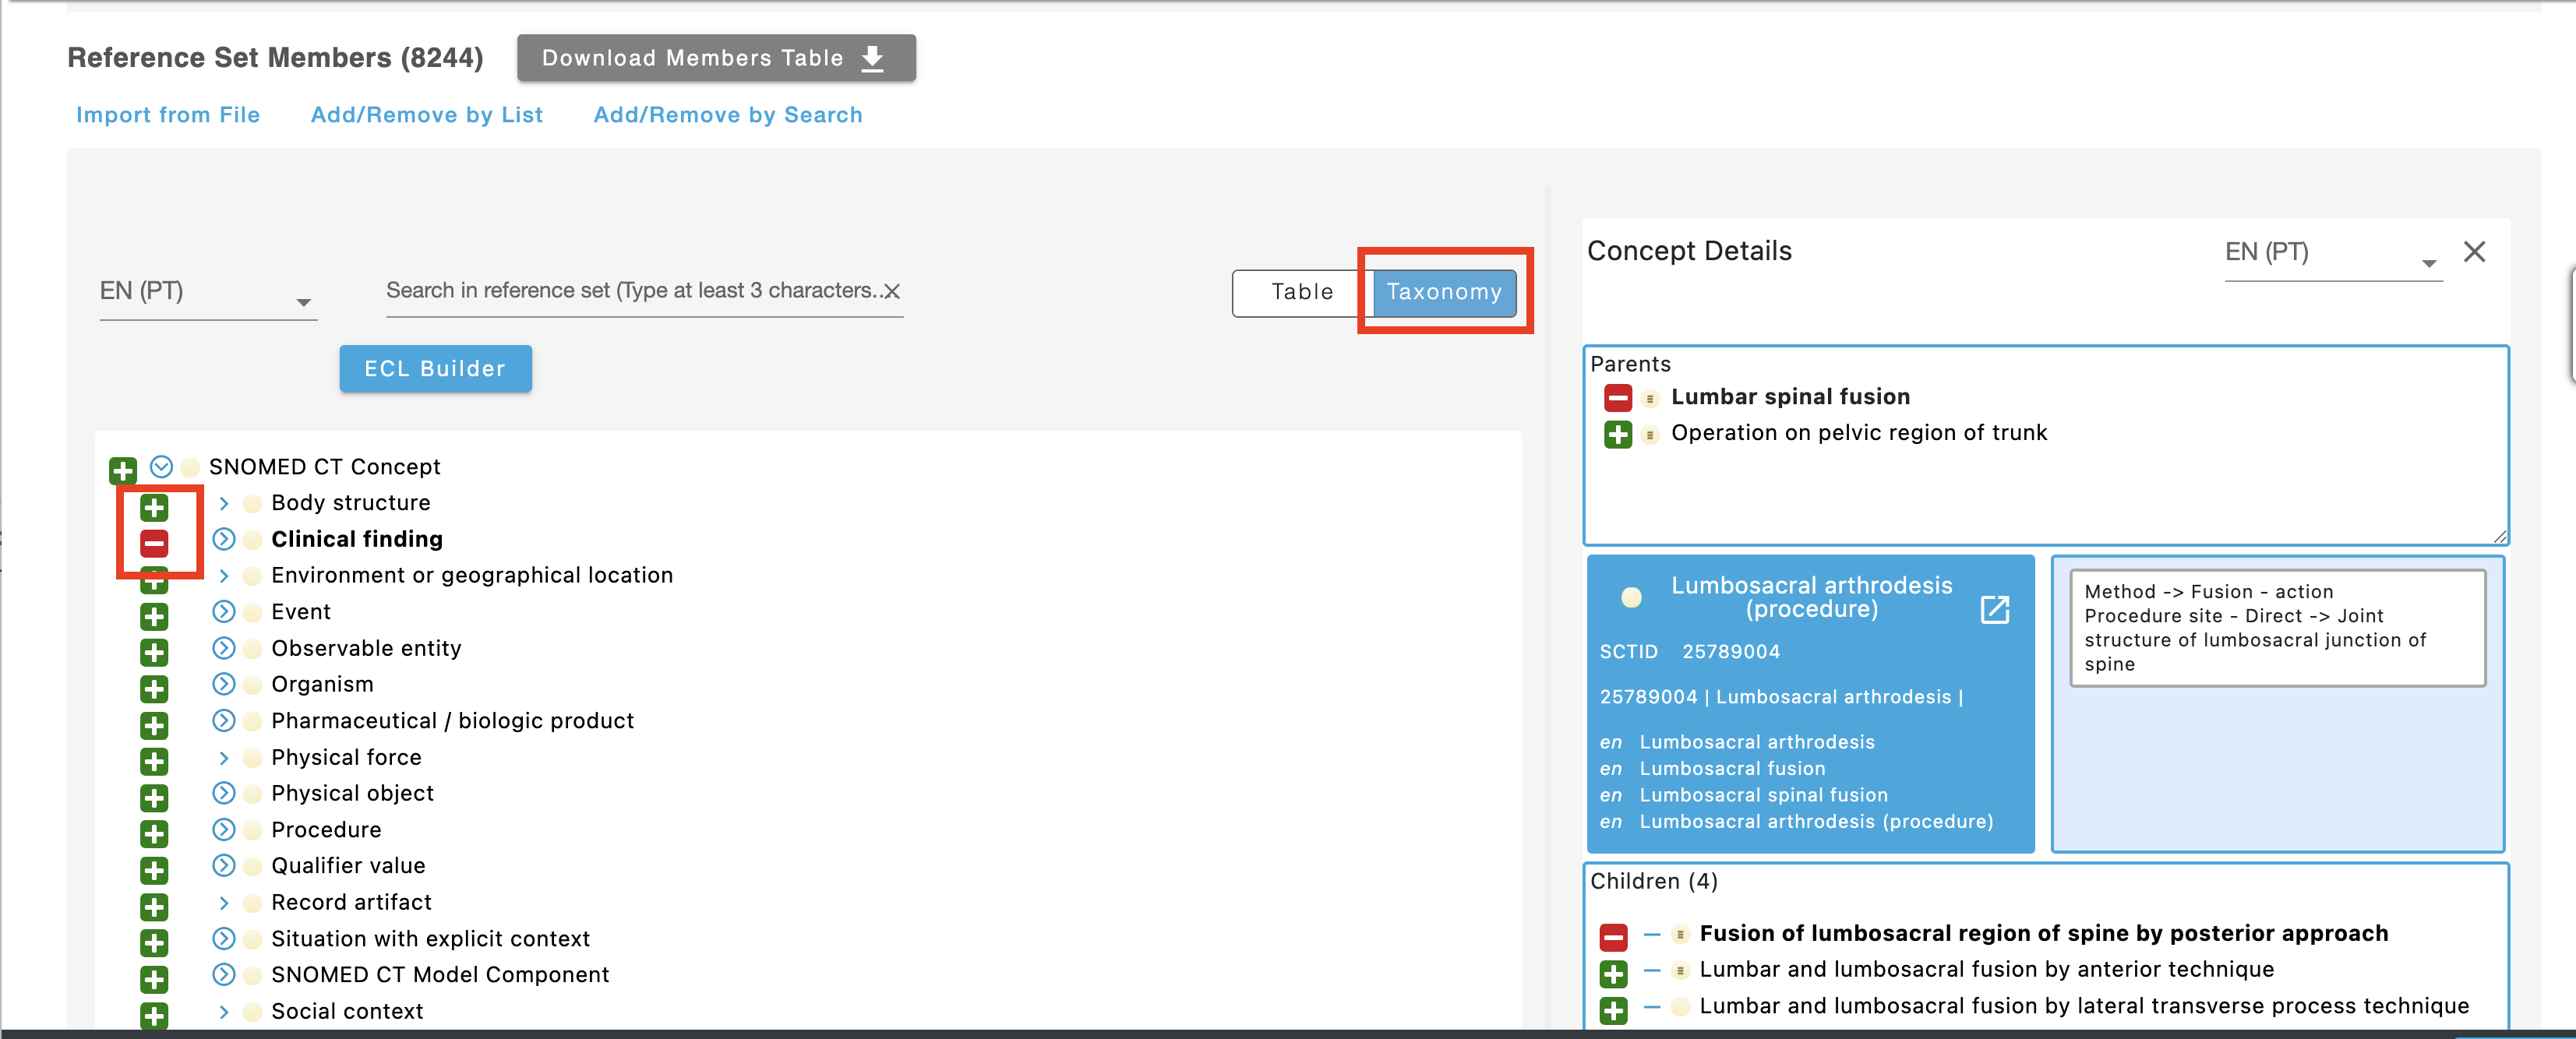Clear the reference set search X icon
Screen dimensions: 2576x1039
pyautogui.click(x=892, y=291)
